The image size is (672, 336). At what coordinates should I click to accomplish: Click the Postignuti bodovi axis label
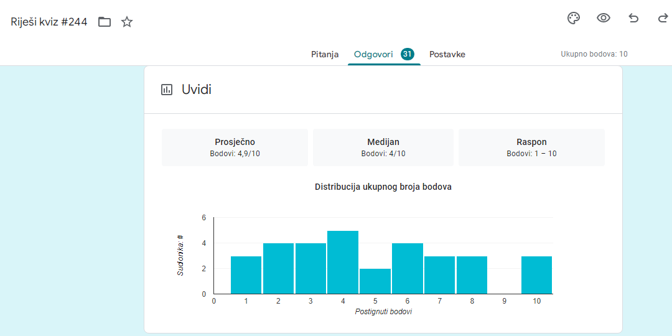[383, 312]
